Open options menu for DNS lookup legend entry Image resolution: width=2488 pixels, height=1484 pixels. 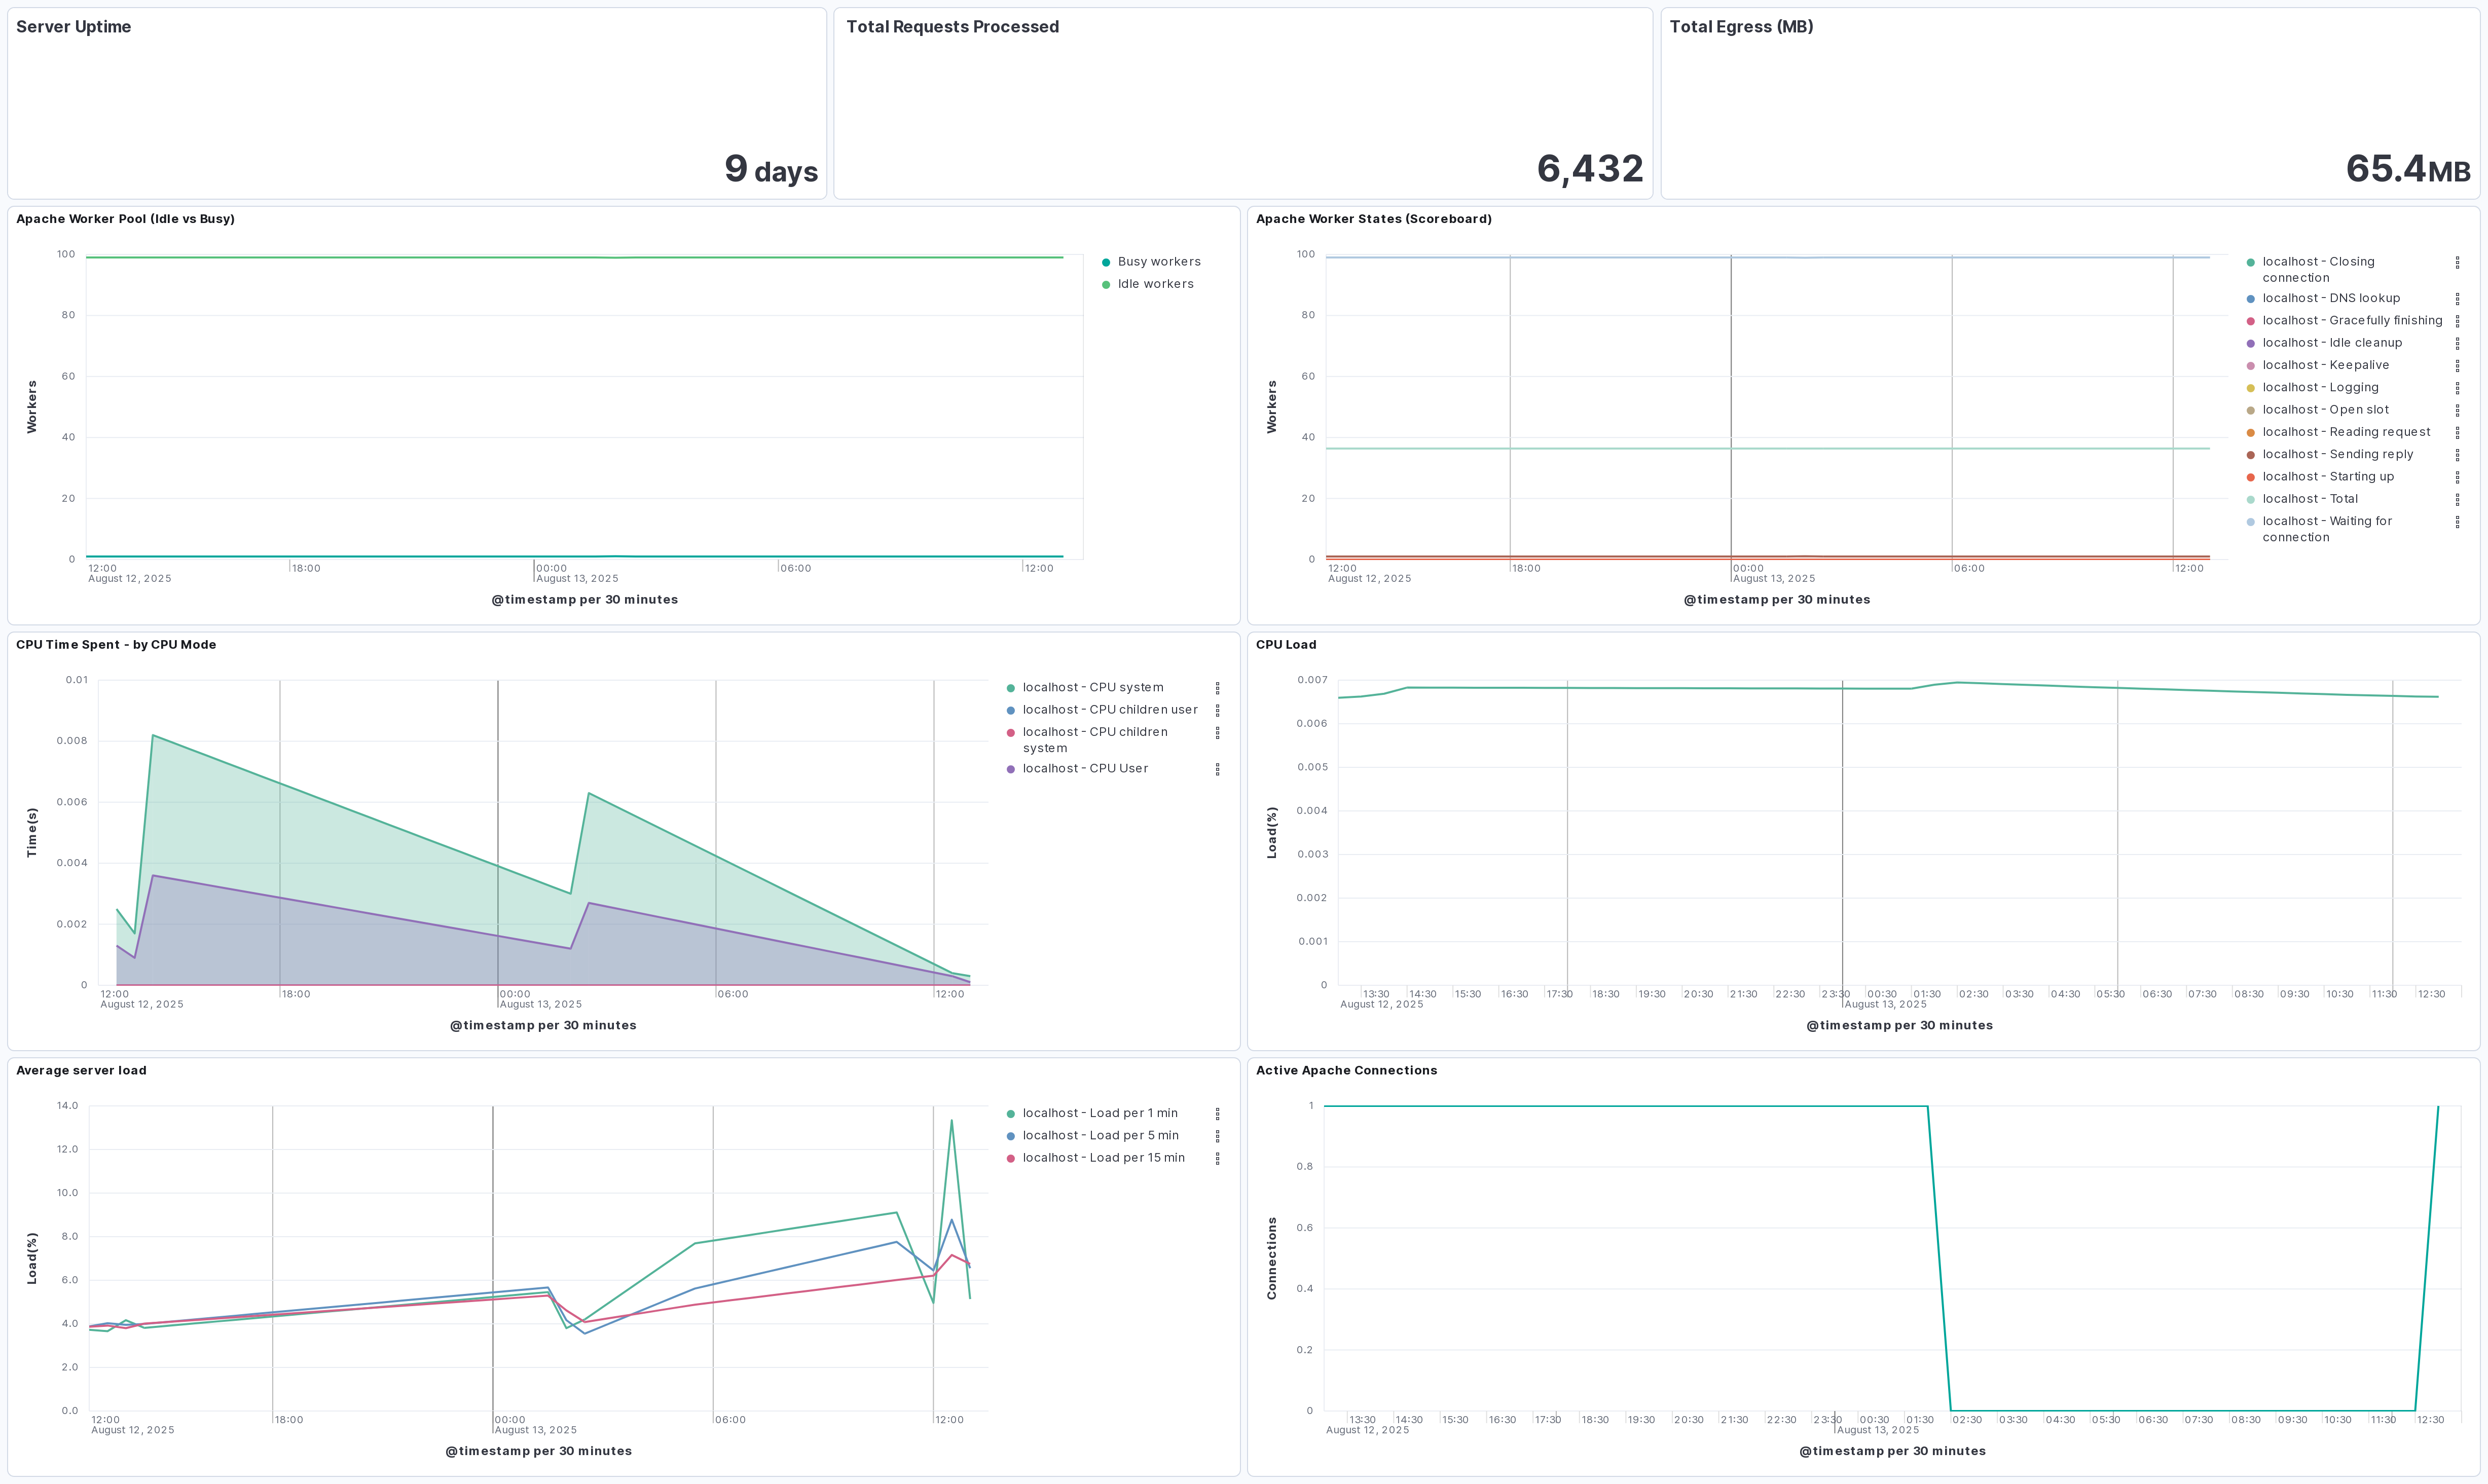pyautogui.click(x=2457, y=299)
